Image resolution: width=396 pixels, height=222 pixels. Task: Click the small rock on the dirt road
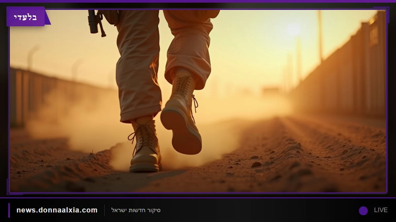click(x=256, y=164)
